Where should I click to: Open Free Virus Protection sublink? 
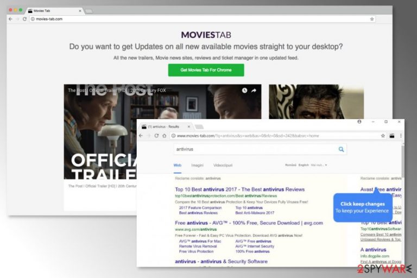tap(196, 251)
